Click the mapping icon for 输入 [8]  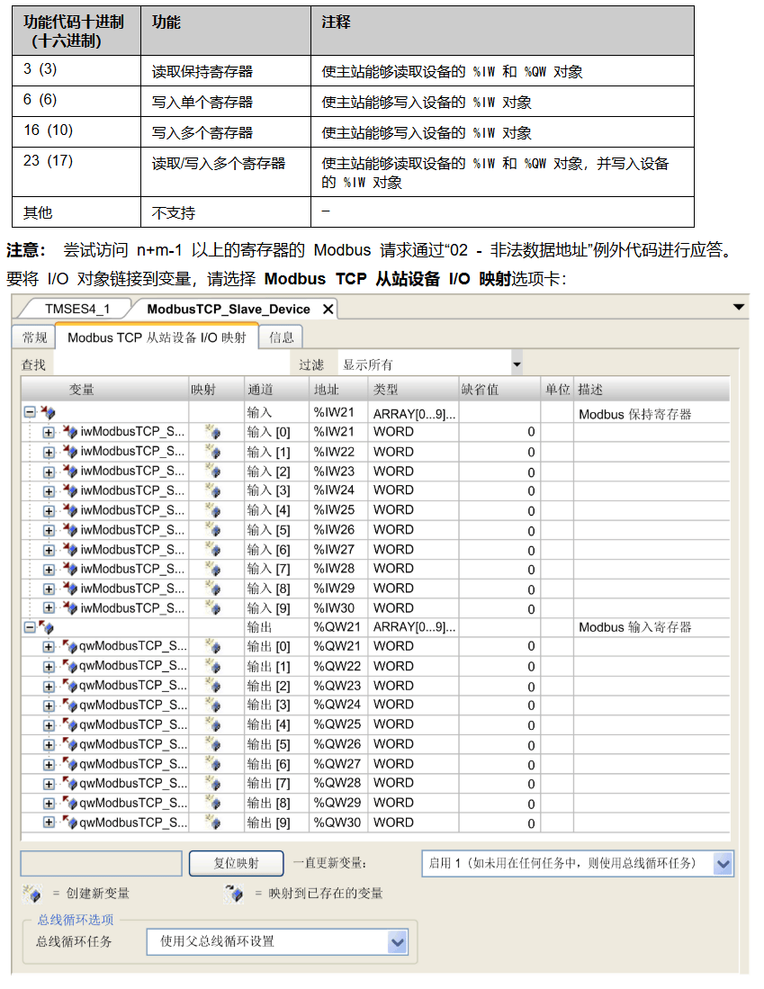213,589
